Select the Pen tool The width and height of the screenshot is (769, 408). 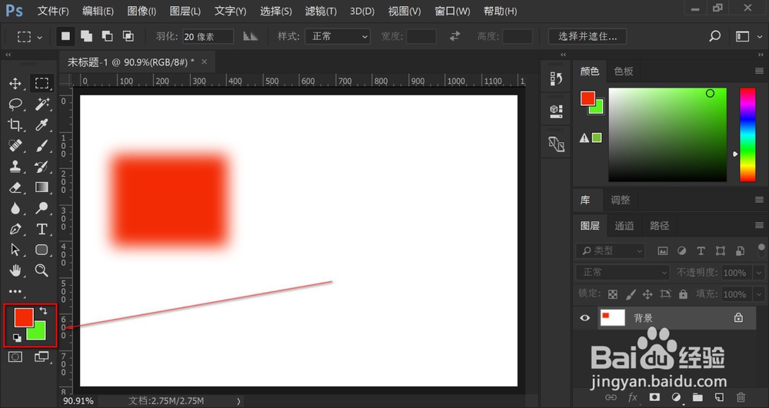click(x=15, y=229)
